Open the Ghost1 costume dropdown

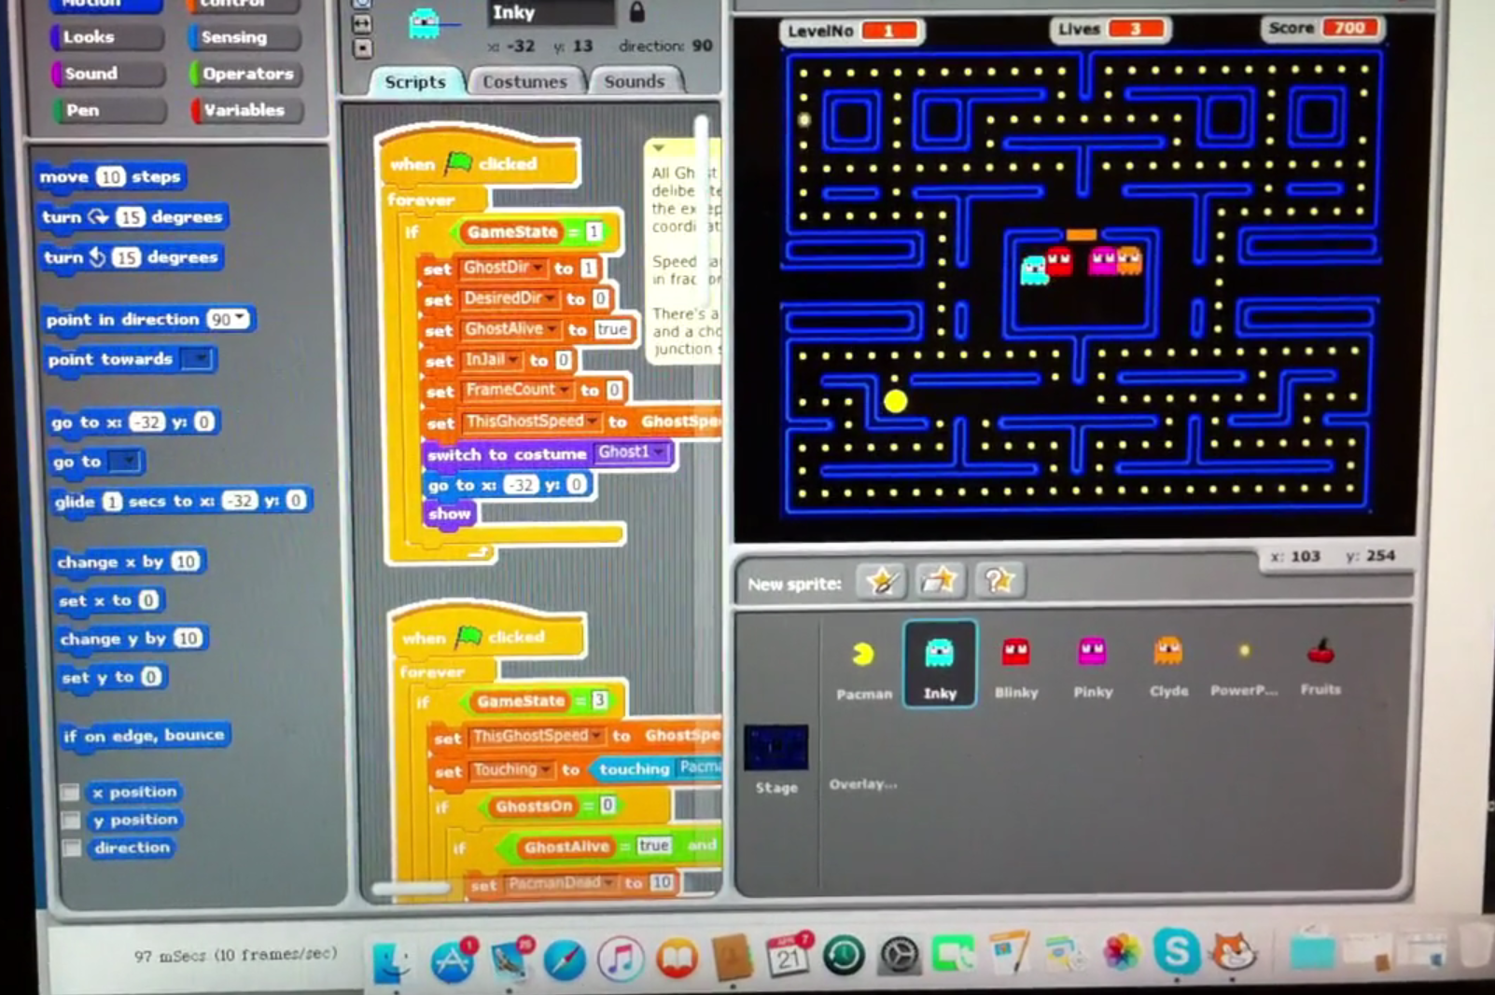tap(659, 452)
